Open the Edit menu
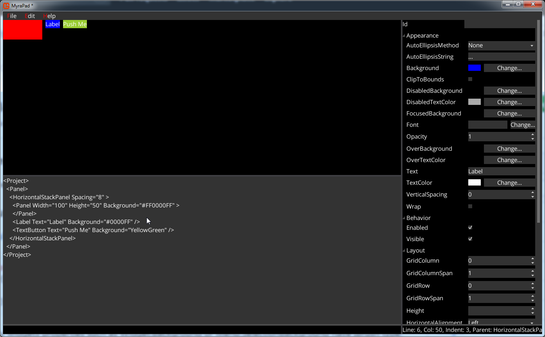Screen dimensions: 545x337 coord(30,16)
